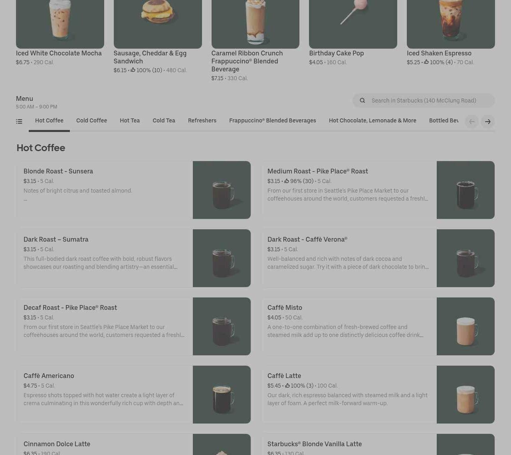Image resolution: width=511 pixels, height=455 pixels.
Task: Open Blonde Roast - Sunsera item
Action: pos(133,190)
